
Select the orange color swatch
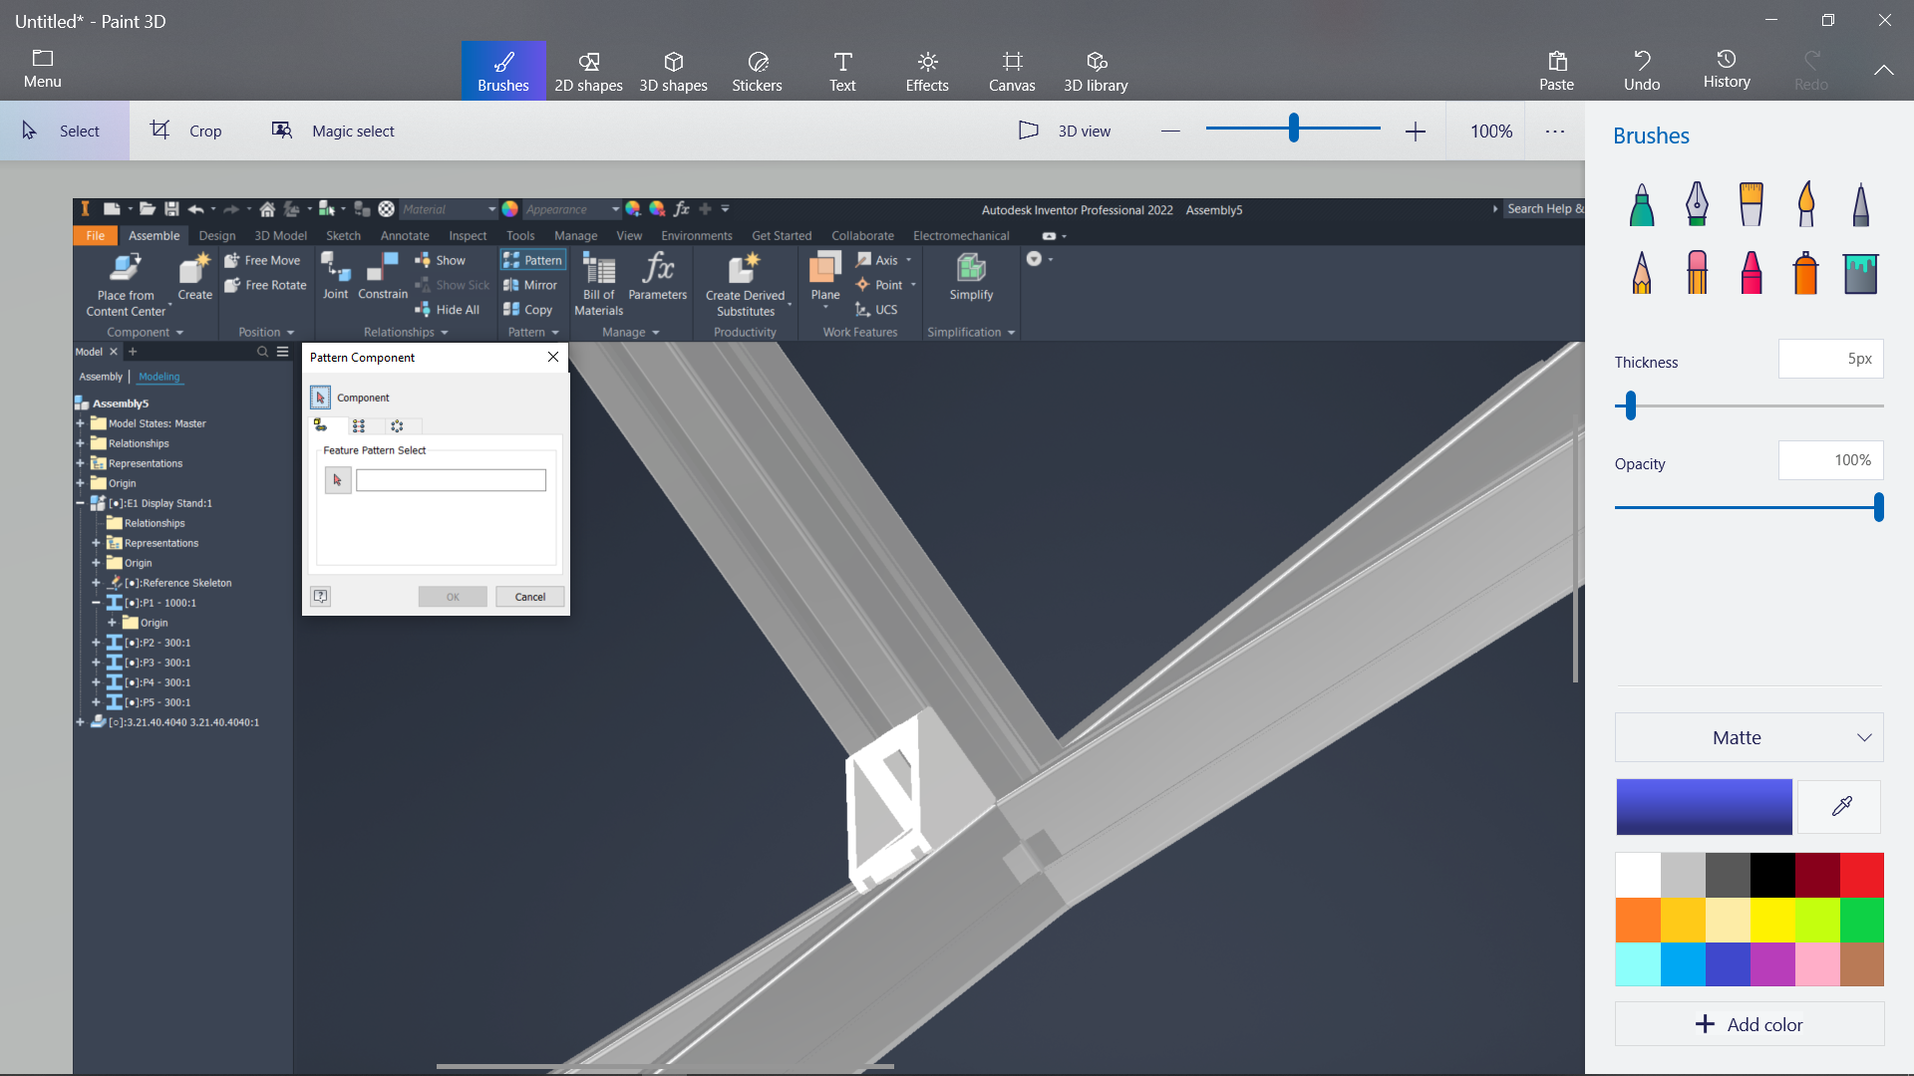(1638, 919)
